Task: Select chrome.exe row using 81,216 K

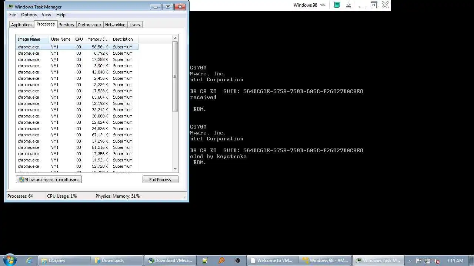Action: click(x=77, y=147)
